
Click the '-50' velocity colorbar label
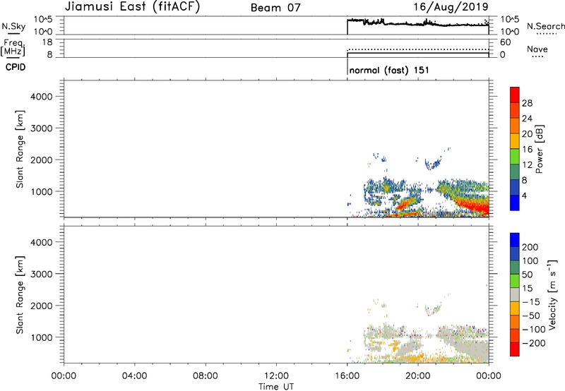click(531, 315)
